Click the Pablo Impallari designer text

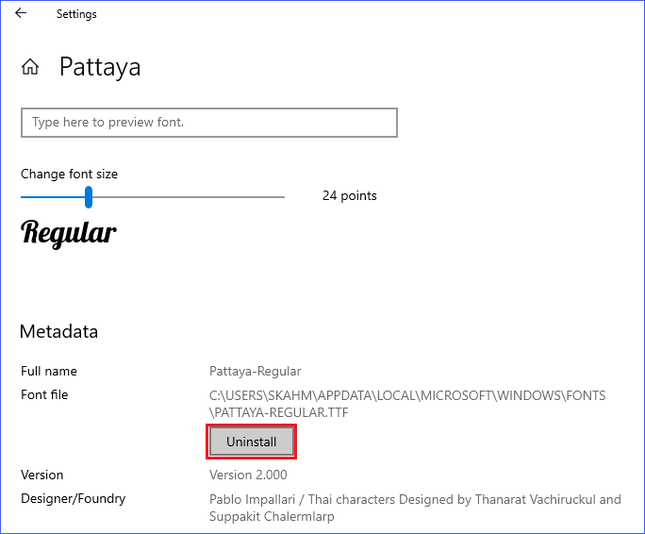tap(415, 508)
